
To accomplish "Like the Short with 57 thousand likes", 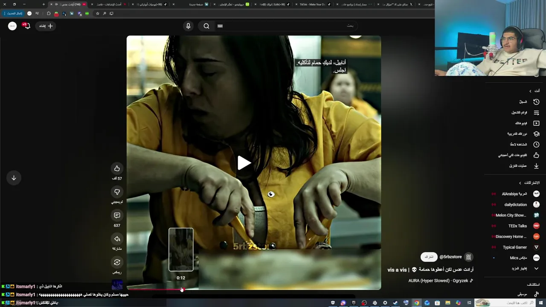I will click(x=117, y=168).
